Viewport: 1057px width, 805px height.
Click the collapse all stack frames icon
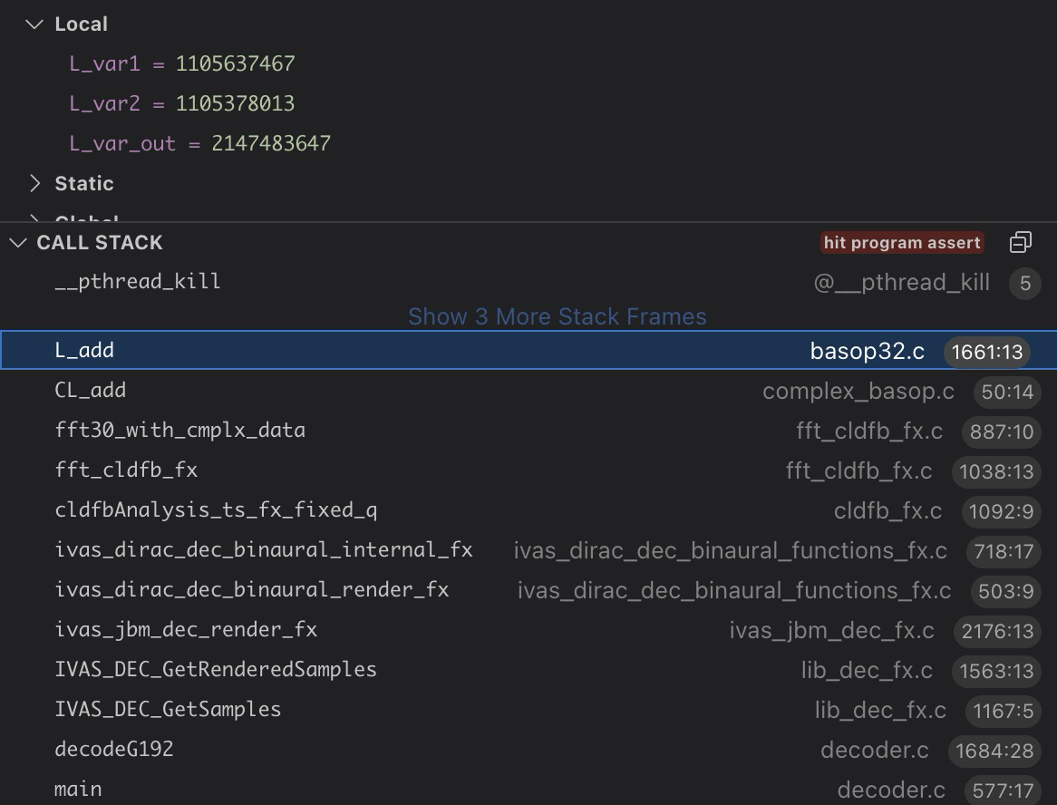[1020, 243]
